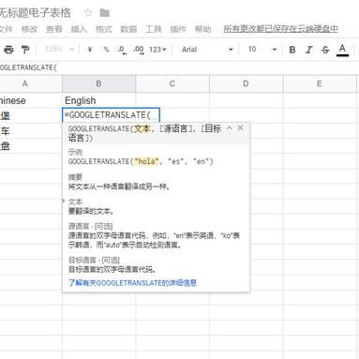Decrease decimal places
Viewport: 359px width, 359px height.
(122, 50)
